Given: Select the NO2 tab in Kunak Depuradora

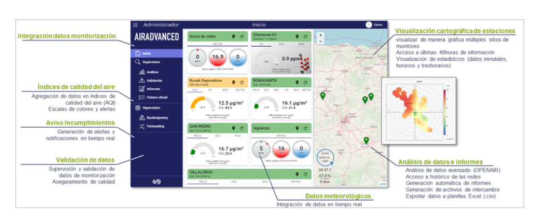Looking at the screenshot, I should point(226,90).
